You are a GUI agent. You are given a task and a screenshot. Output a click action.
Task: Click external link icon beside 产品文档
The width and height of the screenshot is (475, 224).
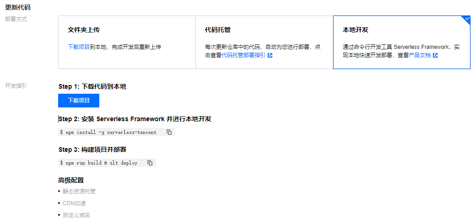(435, 55)
